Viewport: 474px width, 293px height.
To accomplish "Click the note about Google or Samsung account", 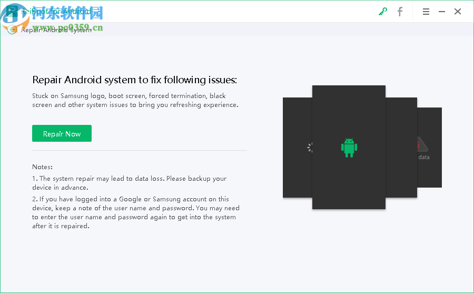I will (x=136, y=212).
